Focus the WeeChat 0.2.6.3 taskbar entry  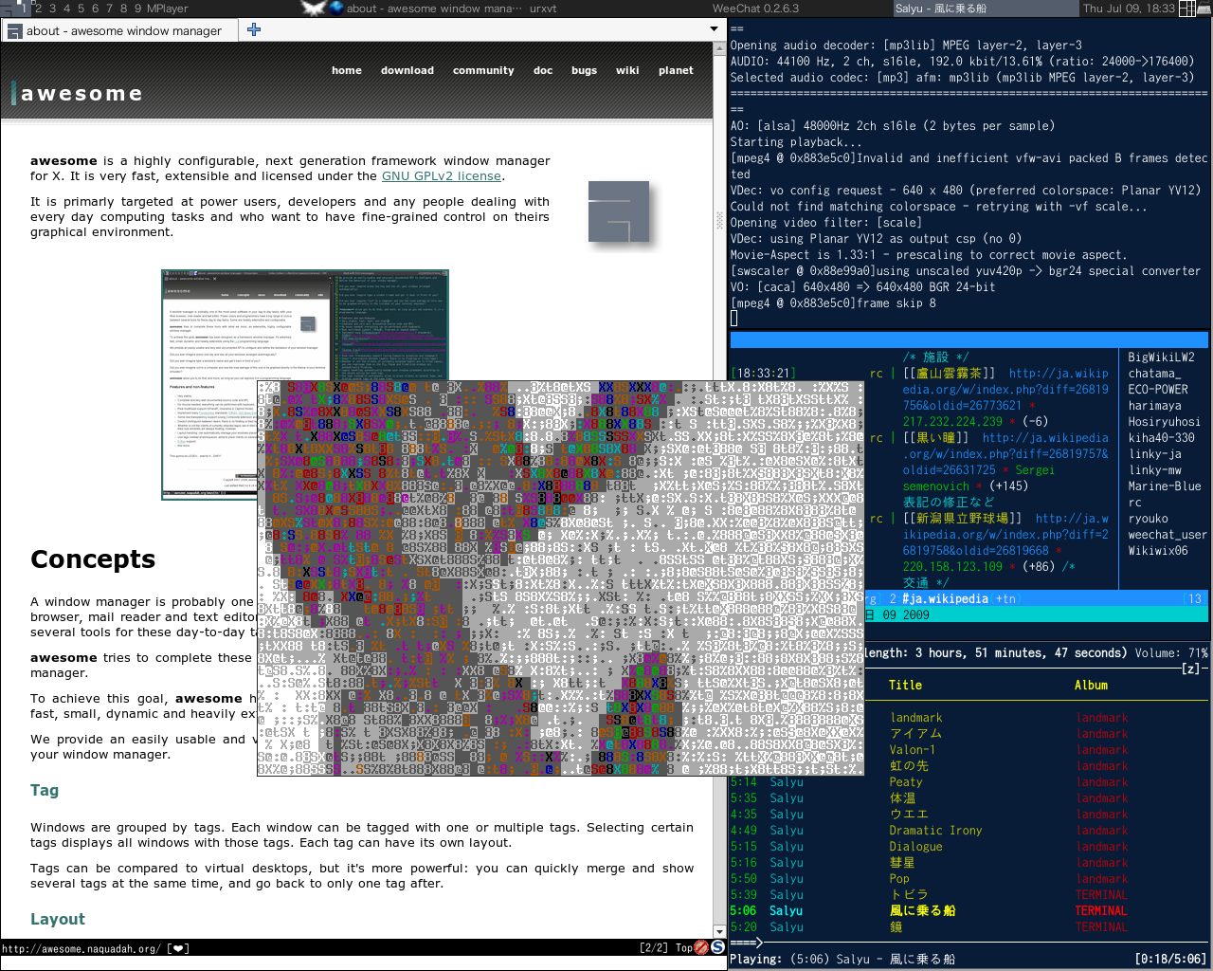755,9
